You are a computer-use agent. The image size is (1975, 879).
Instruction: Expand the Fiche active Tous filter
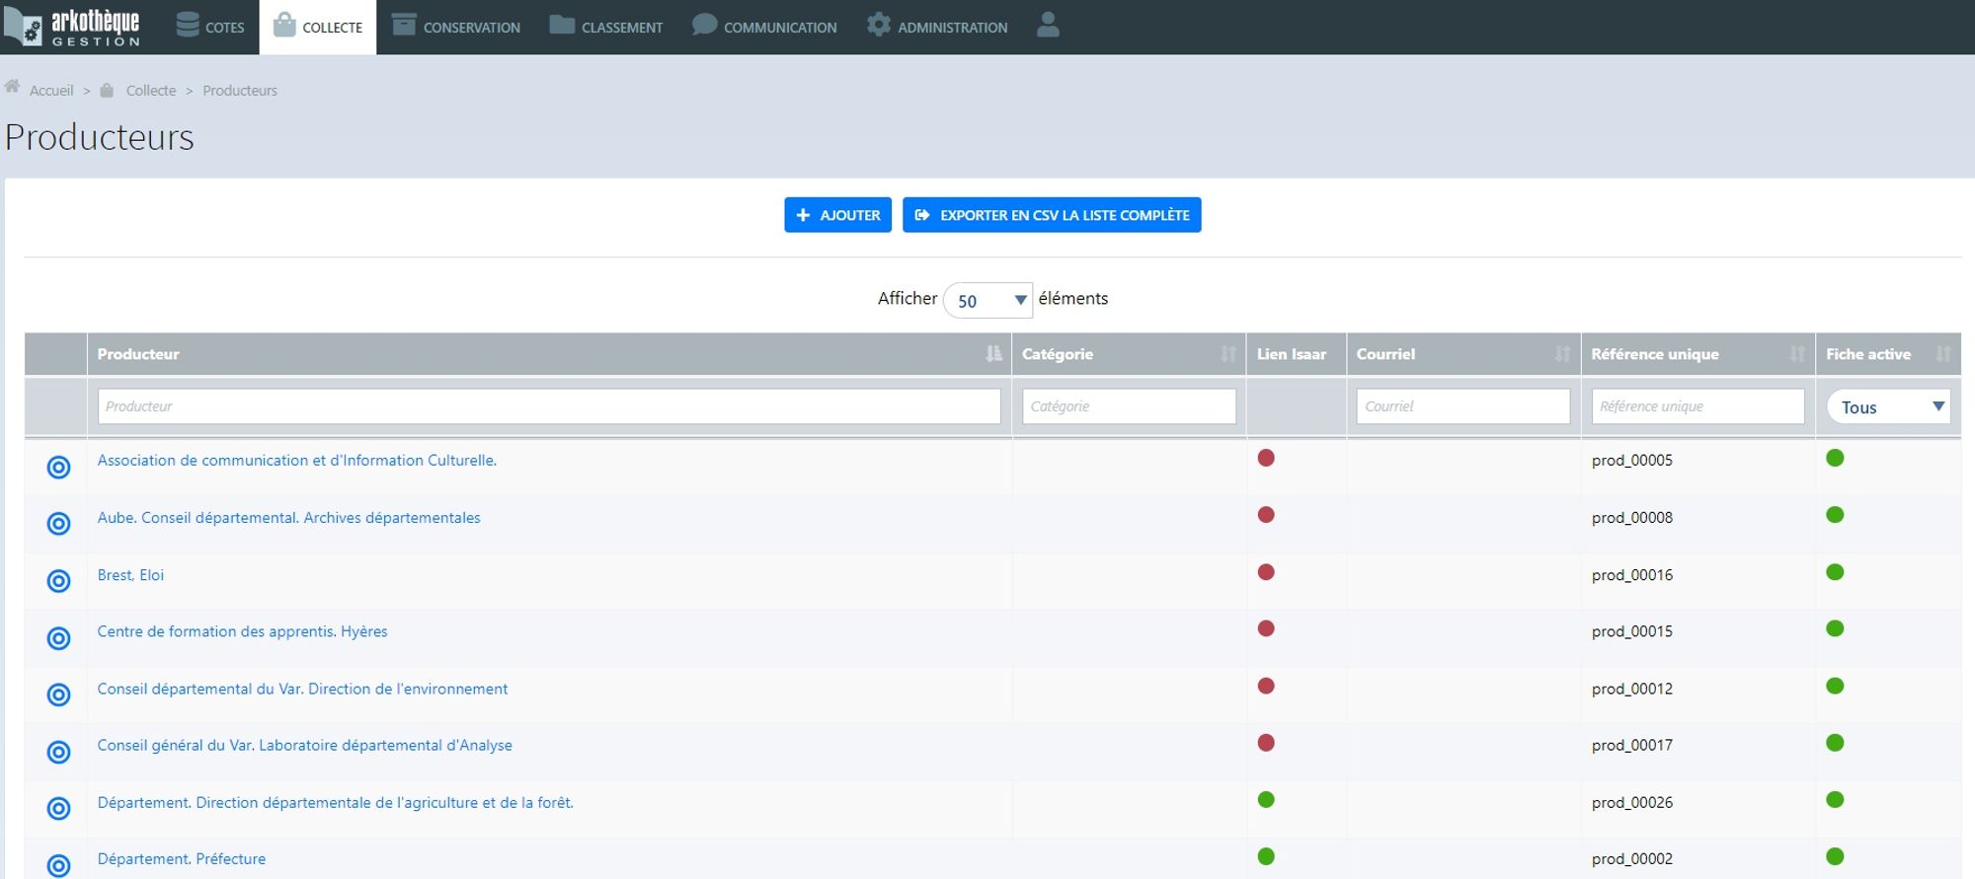point(1888,406)
